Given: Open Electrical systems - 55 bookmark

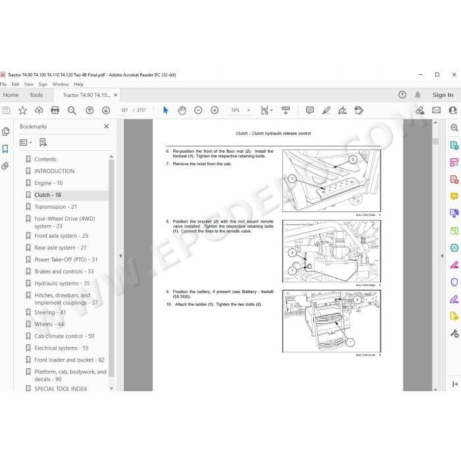Looking at the screenshot, I should [61, 348].
